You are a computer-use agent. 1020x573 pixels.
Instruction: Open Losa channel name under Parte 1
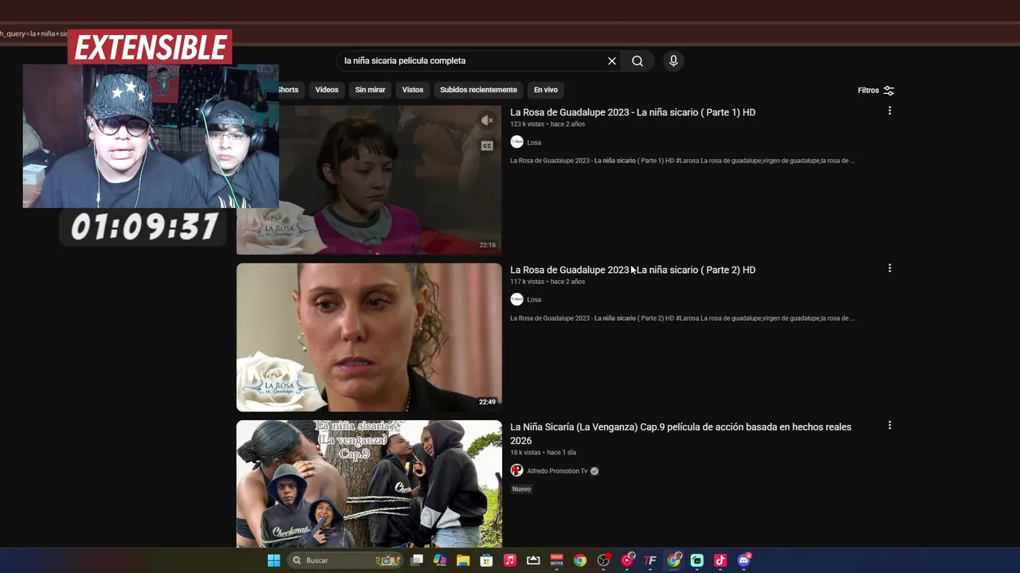tap(534, 142)
